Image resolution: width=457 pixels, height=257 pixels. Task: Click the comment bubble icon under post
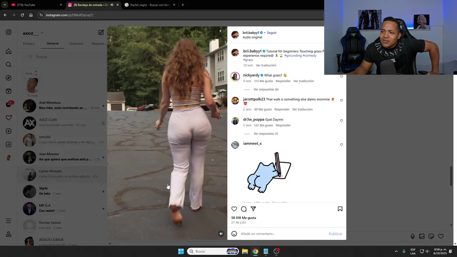(244, 209)
